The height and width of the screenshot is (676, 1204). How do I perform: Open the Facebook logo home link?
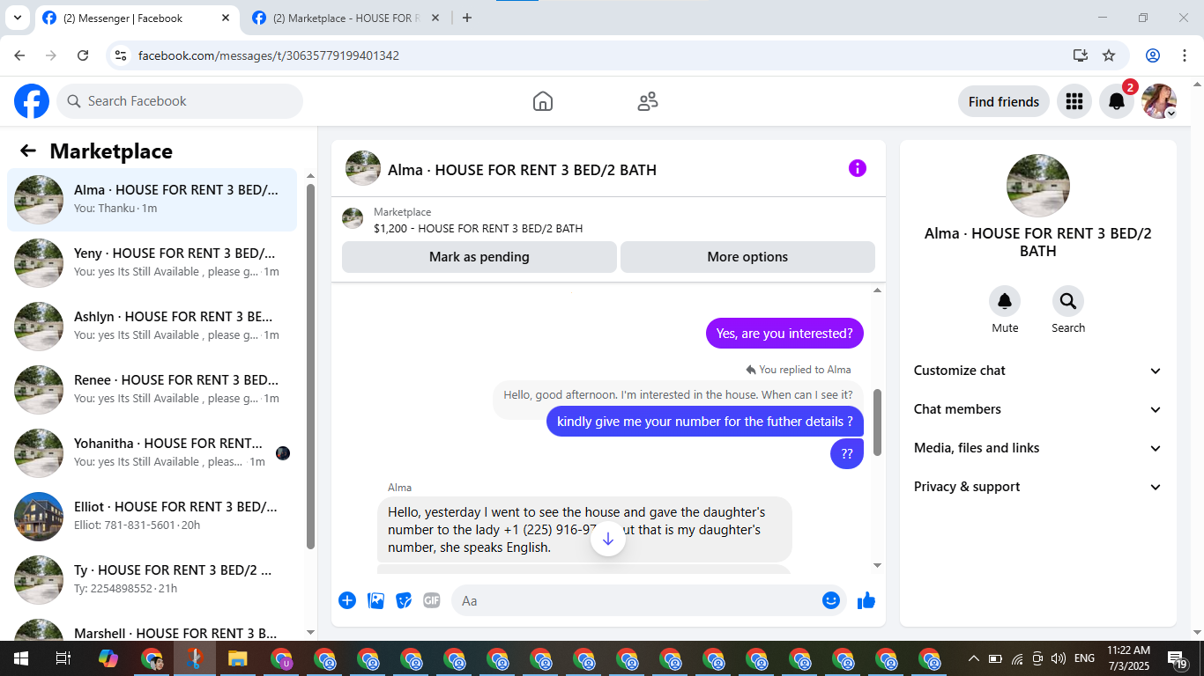pos(32,101)
